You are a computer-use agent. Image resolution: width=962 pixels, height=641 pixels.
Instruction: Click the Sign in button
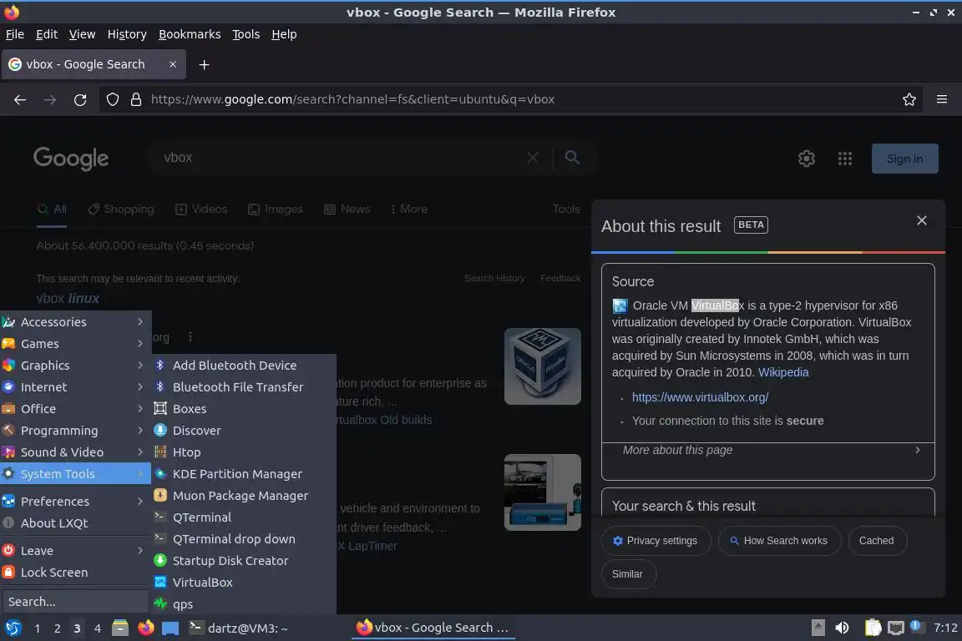coord(905,159)
